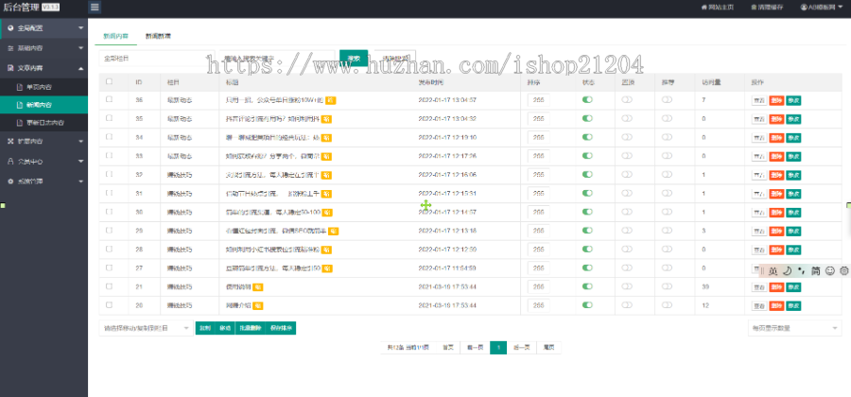Expand the member center sidebar menu

click(x=43, y=162)
